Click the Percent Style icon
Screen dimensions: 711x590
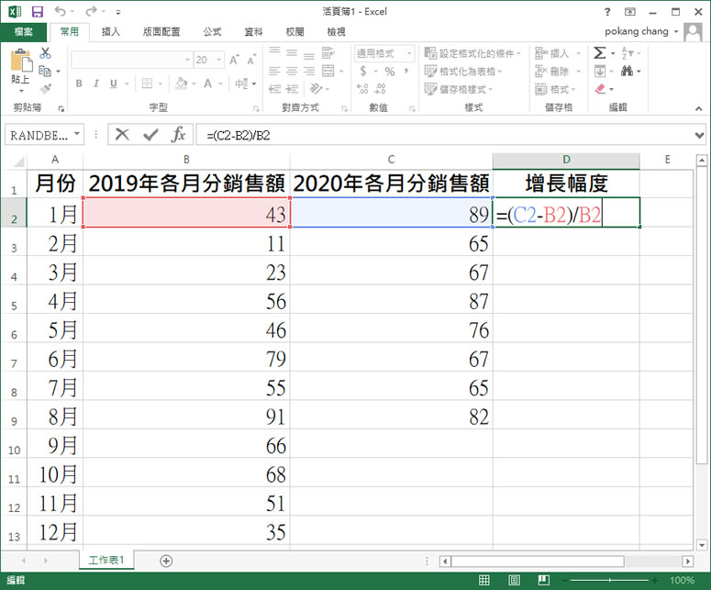coord(390,72)
